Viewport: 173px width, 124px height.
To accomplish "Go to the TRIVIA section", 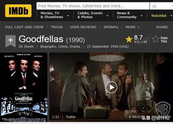I will tap(57, 27).
